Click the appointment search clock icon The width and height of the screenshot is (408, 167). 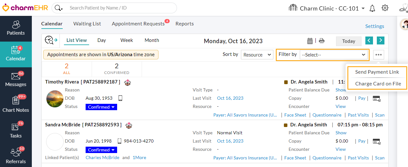[x=51, y=40]
